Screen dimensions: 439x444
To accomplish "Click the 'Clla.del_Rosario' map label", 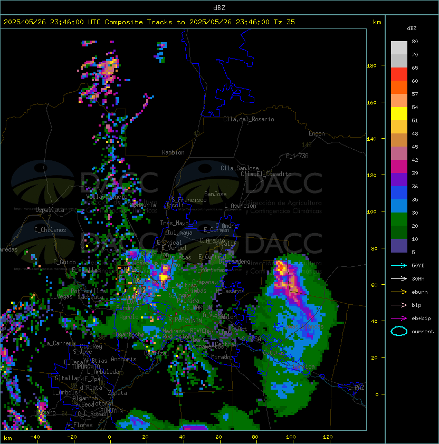I will [249, 119].
